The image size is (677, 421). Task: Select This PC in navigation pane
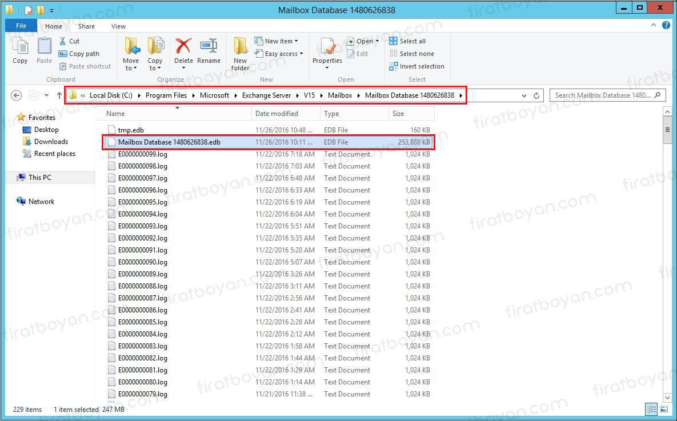(50, 178)
